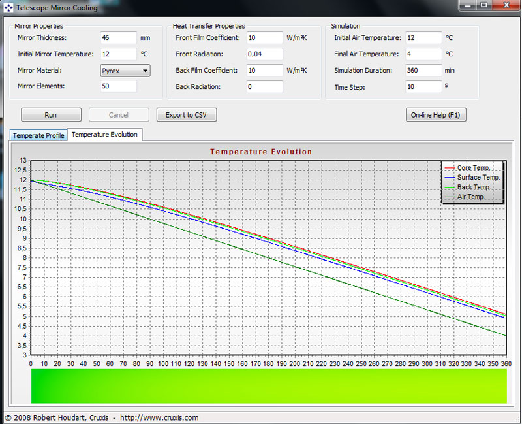Click the 'Simulation' group title
Viewport: 522px width, 424px height.
(346, 26)
